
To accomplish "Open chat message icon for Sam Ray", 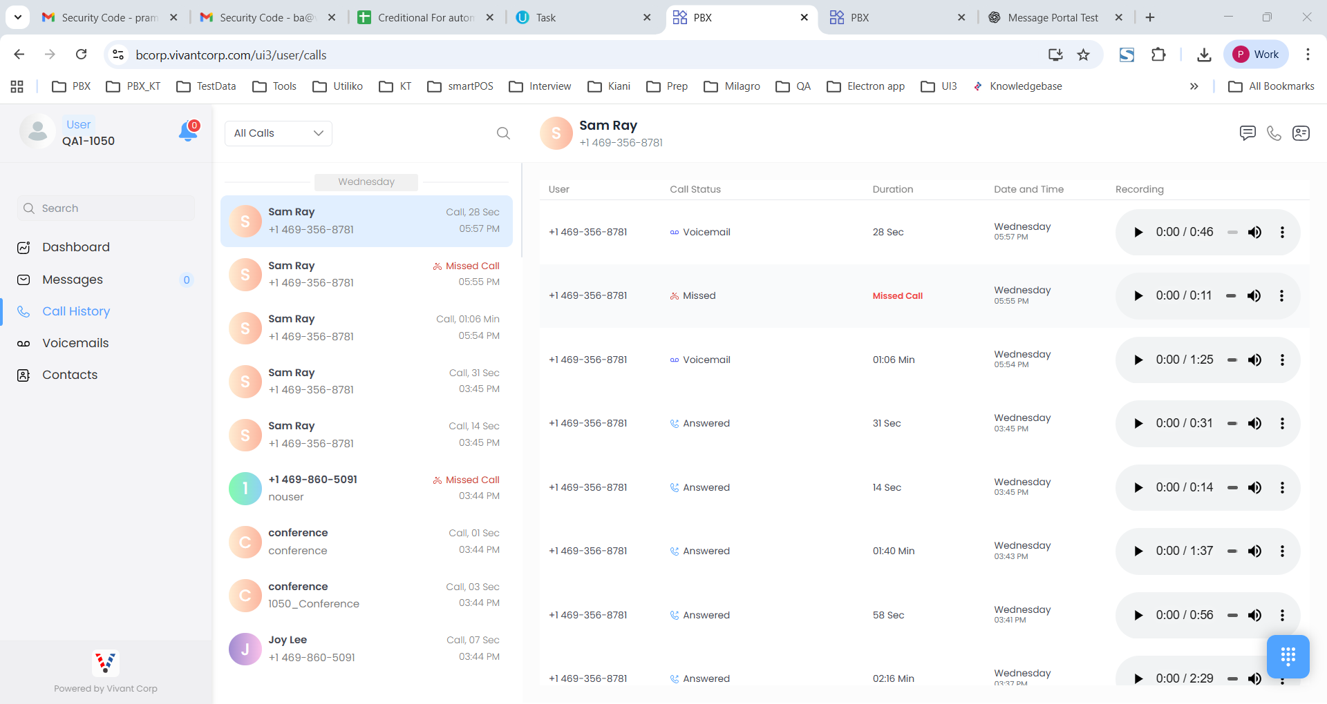I will pos(1247,133).
